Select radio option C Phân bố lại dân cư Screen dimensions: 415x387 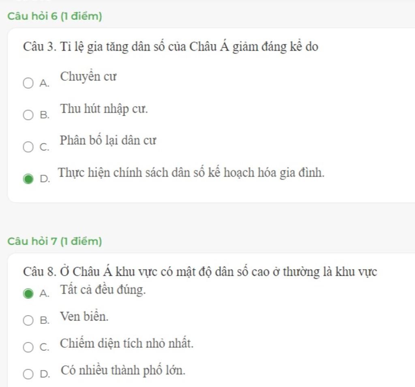click(28, 147)
